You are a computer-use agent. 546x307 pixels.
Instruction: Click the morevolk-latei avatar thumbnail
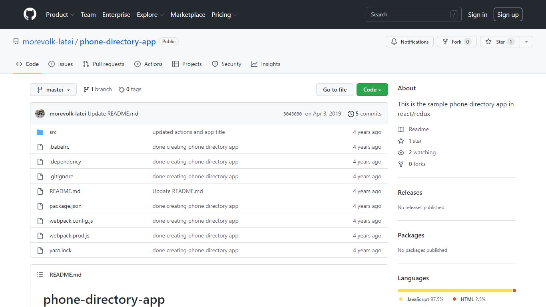(x=40, y=114)
